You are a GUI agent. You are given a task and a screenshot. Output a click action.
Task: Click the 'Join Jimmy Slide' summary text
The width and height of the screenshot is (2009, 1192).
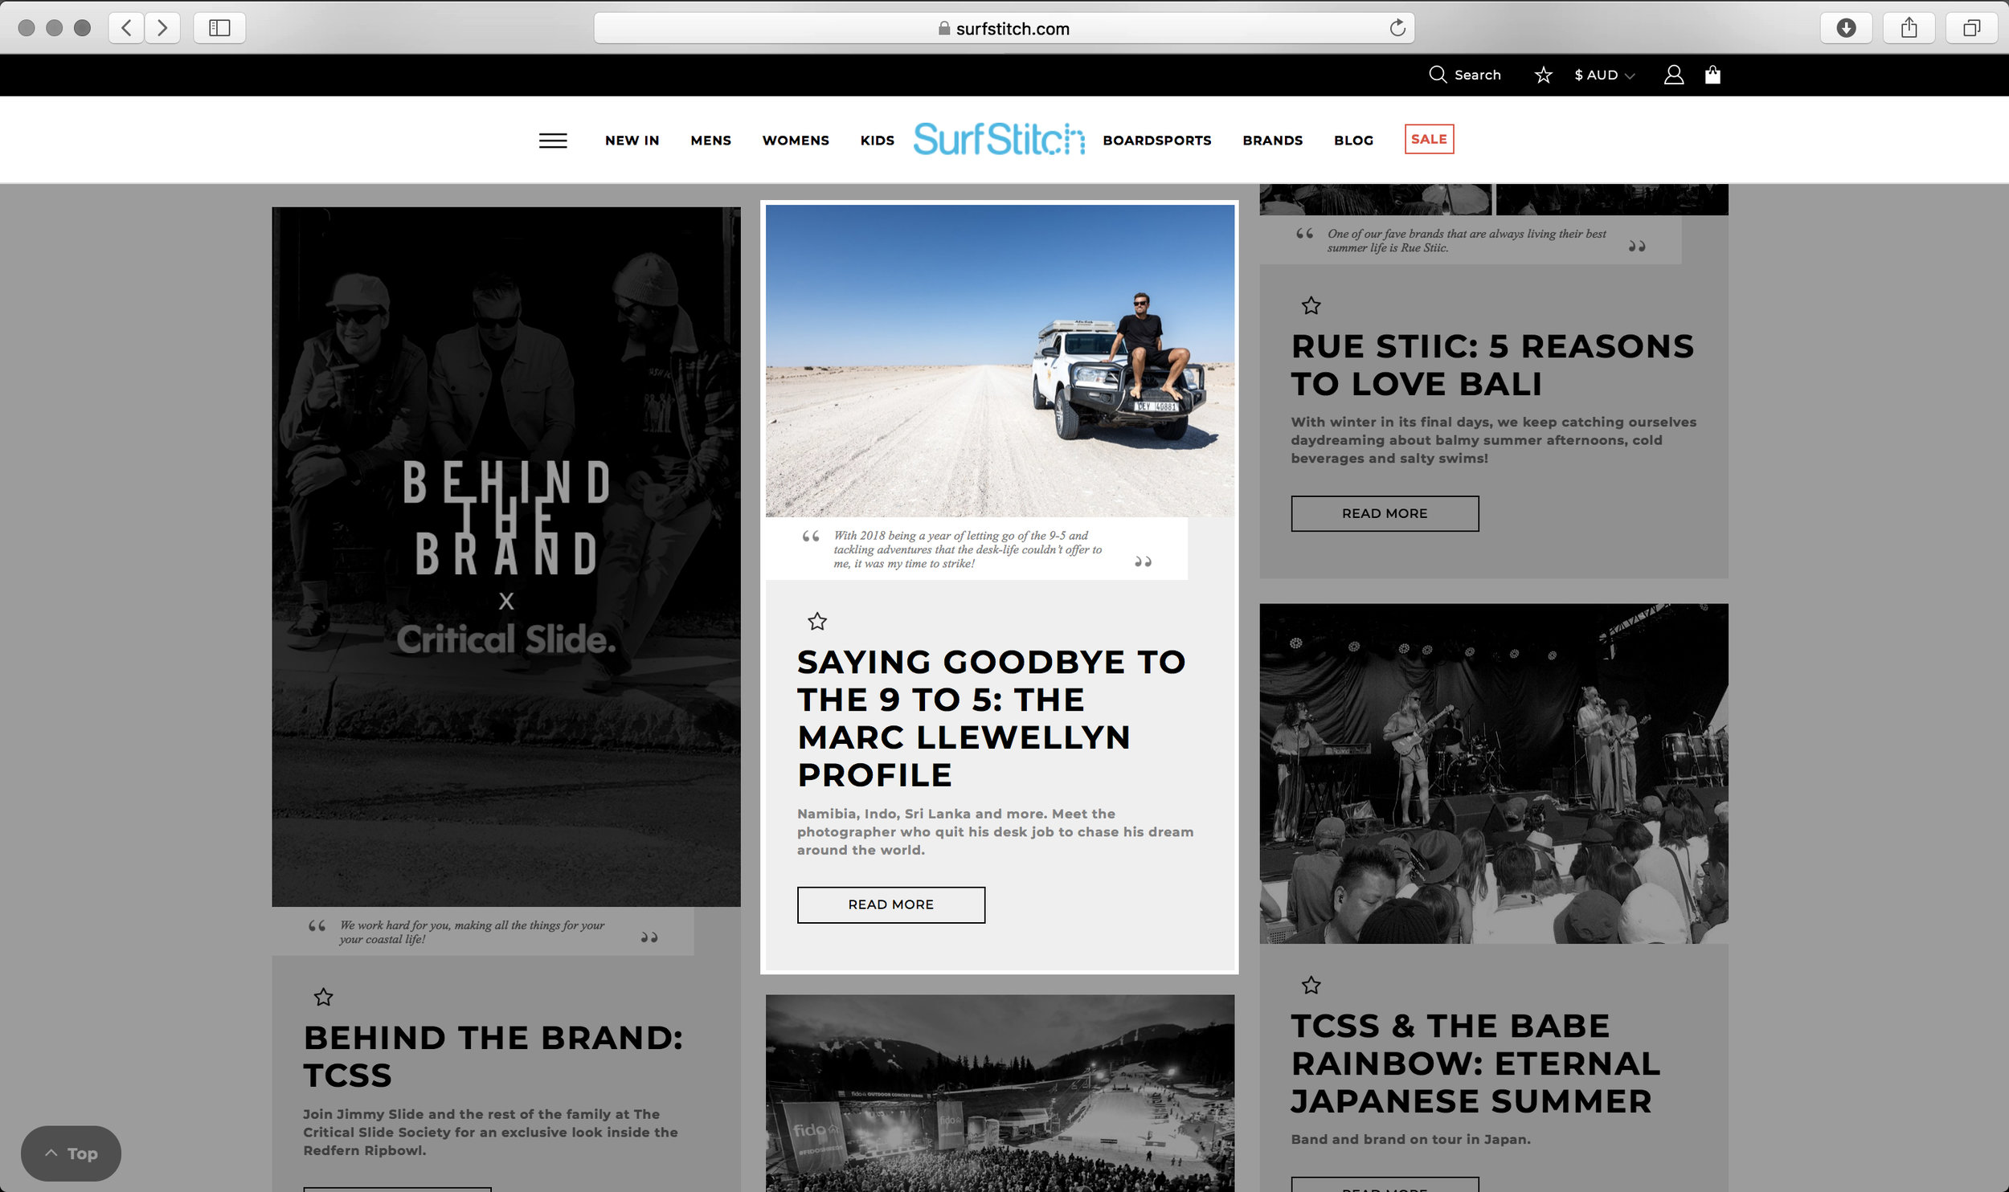[490, 1132]
